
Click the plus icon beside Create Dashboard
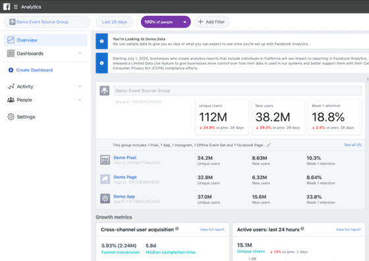pyautogui.click(x=11, y=70)
